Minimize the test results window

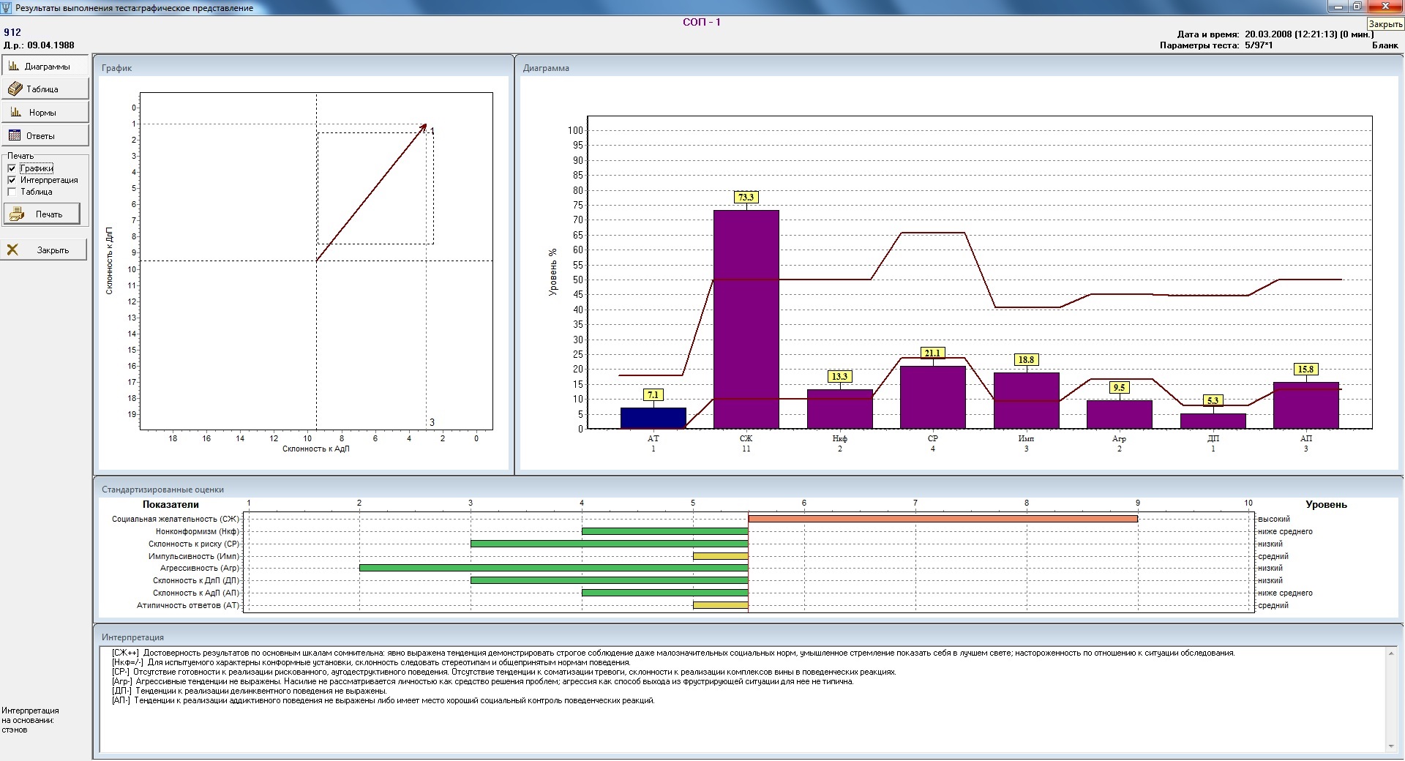1338,7
